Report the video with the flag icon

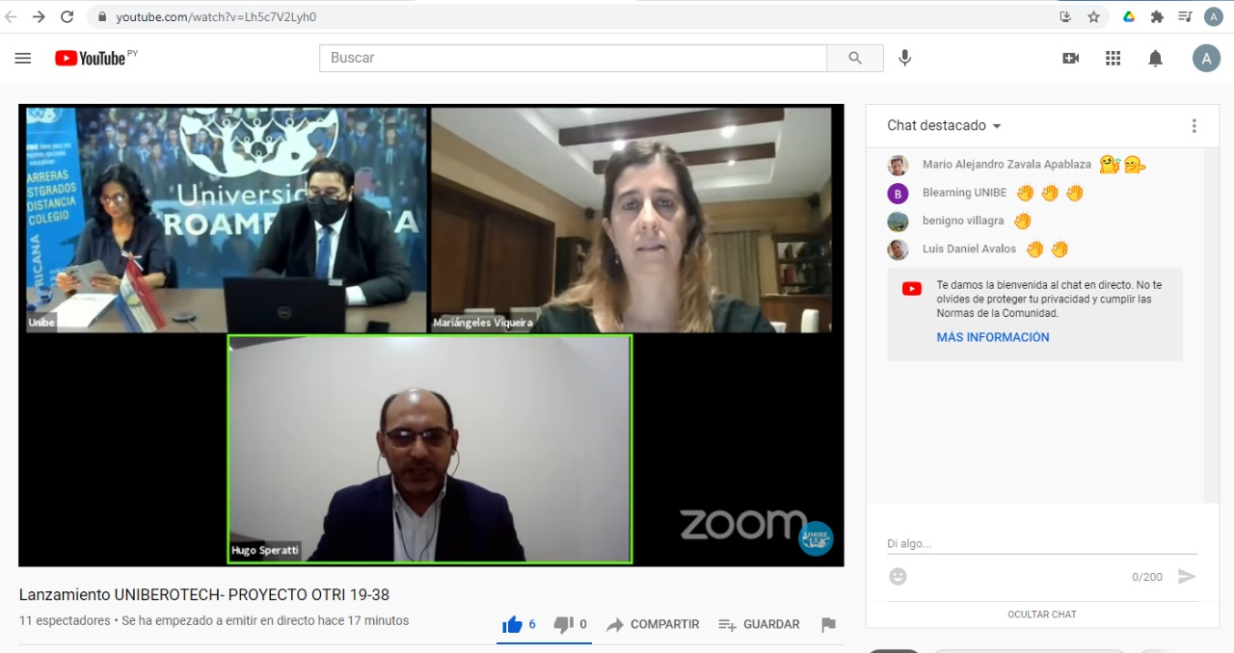[x=828, y=625]
